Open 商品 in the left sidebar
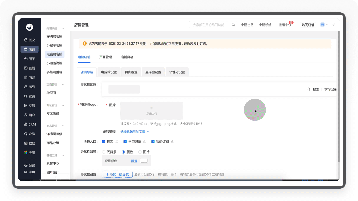Viewport: 358px width, 201px height. pyautogui.click(x=30, y=87)
